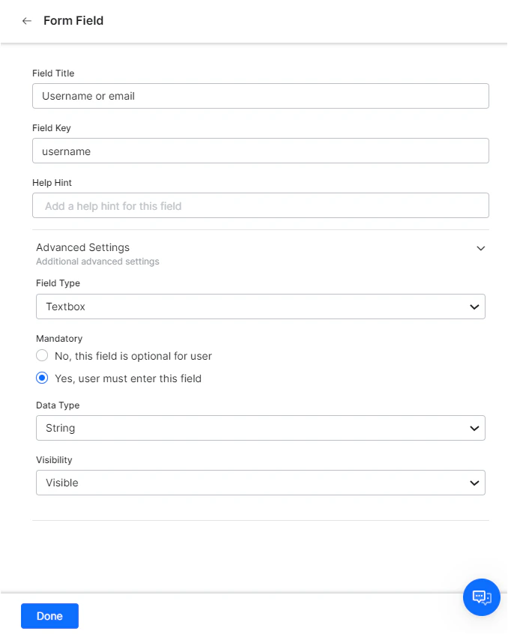508x634 pixels.
Task: Open the chat support bubble
Action: click(482, 597)
